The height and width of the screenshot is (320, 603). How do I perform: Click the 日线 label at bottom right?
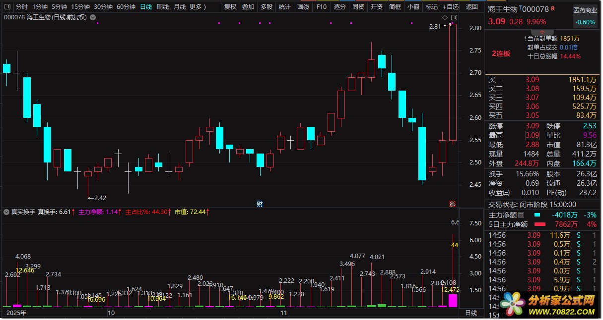point(471,313)
